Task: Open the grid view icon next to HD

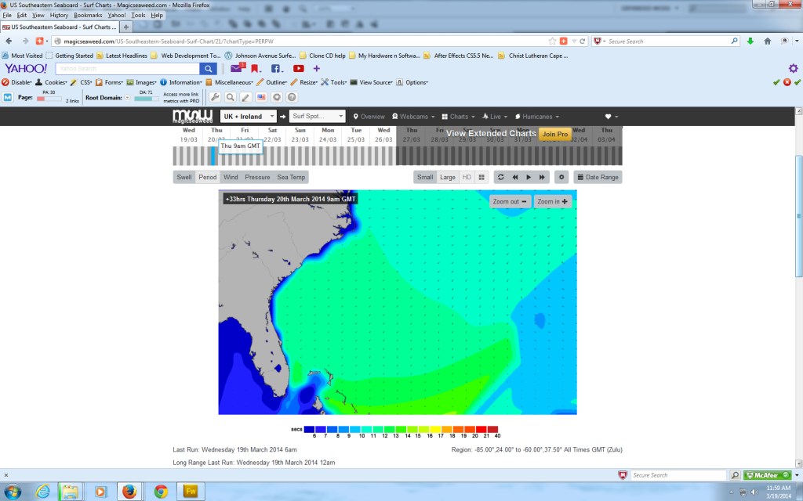Action: 481,177
